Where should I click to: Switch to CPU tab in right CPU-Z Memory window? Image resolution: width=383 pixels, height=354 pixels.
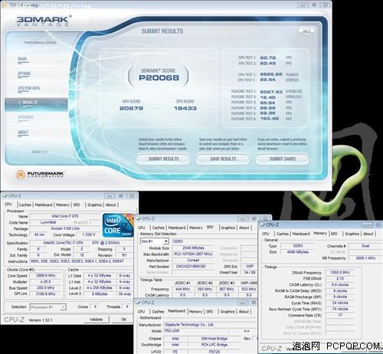point(266,234)
